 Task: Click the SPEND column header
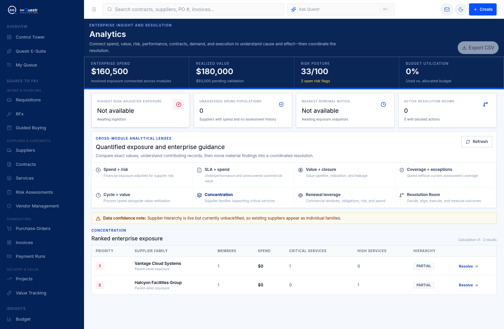pyautogui.click(x=264, y=251)
